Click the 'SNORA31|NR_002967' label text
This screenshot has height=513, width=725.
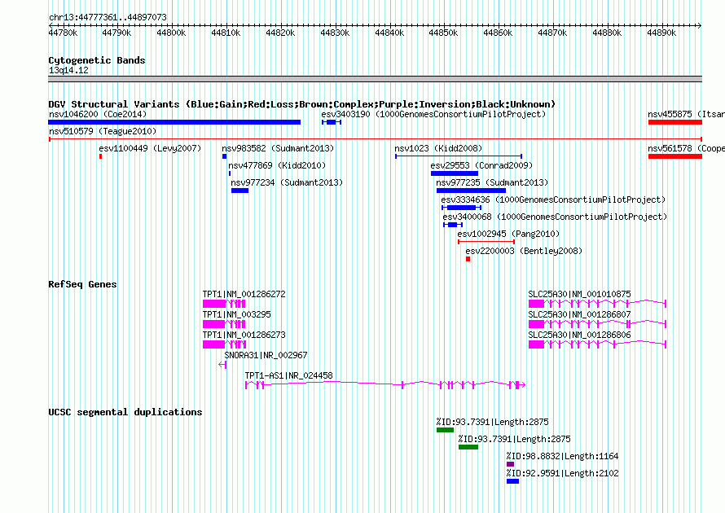[266, 355]
